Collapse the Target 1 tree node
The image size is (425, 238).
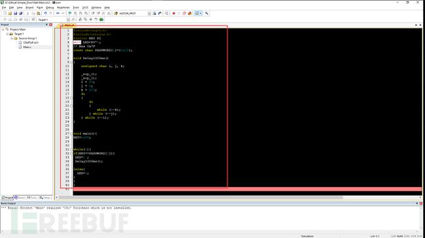[x=7, y=34]
